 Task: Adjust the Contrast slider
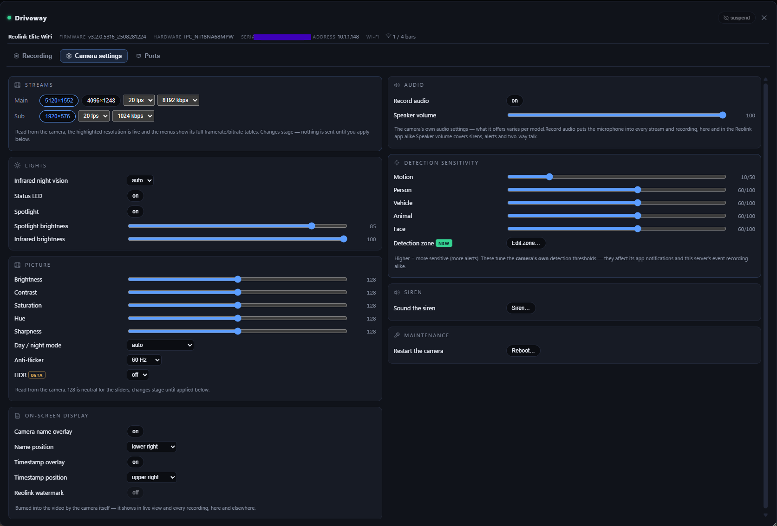click(237, 292)
